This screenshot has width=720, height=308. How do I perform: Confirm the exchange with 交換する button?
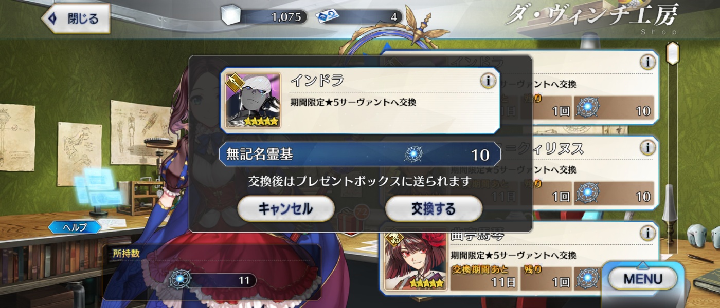click(x=433, y=208)
